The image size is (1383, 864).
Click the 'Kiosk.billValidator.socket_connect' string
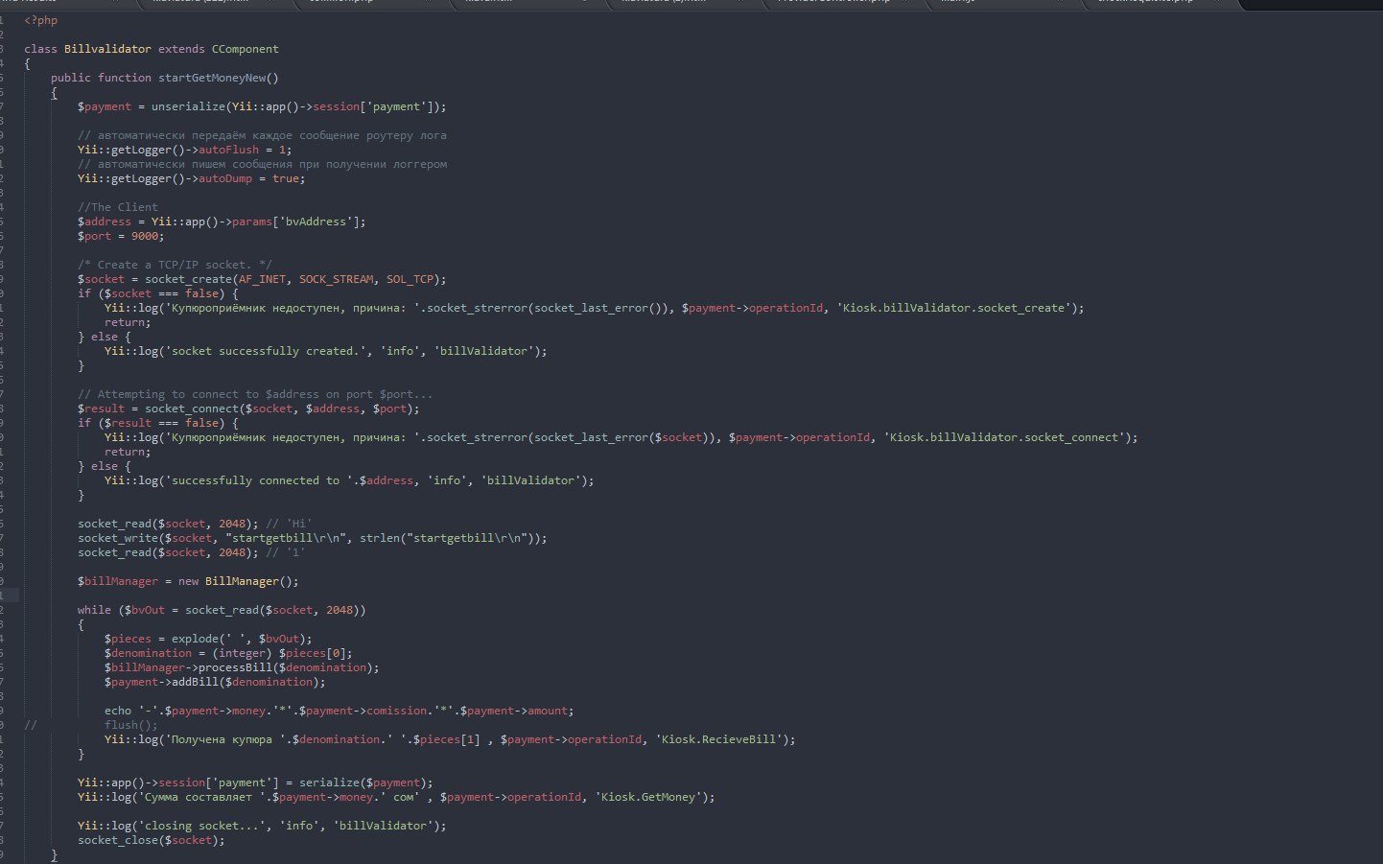pyautogui.click(x=1004, y=437)
